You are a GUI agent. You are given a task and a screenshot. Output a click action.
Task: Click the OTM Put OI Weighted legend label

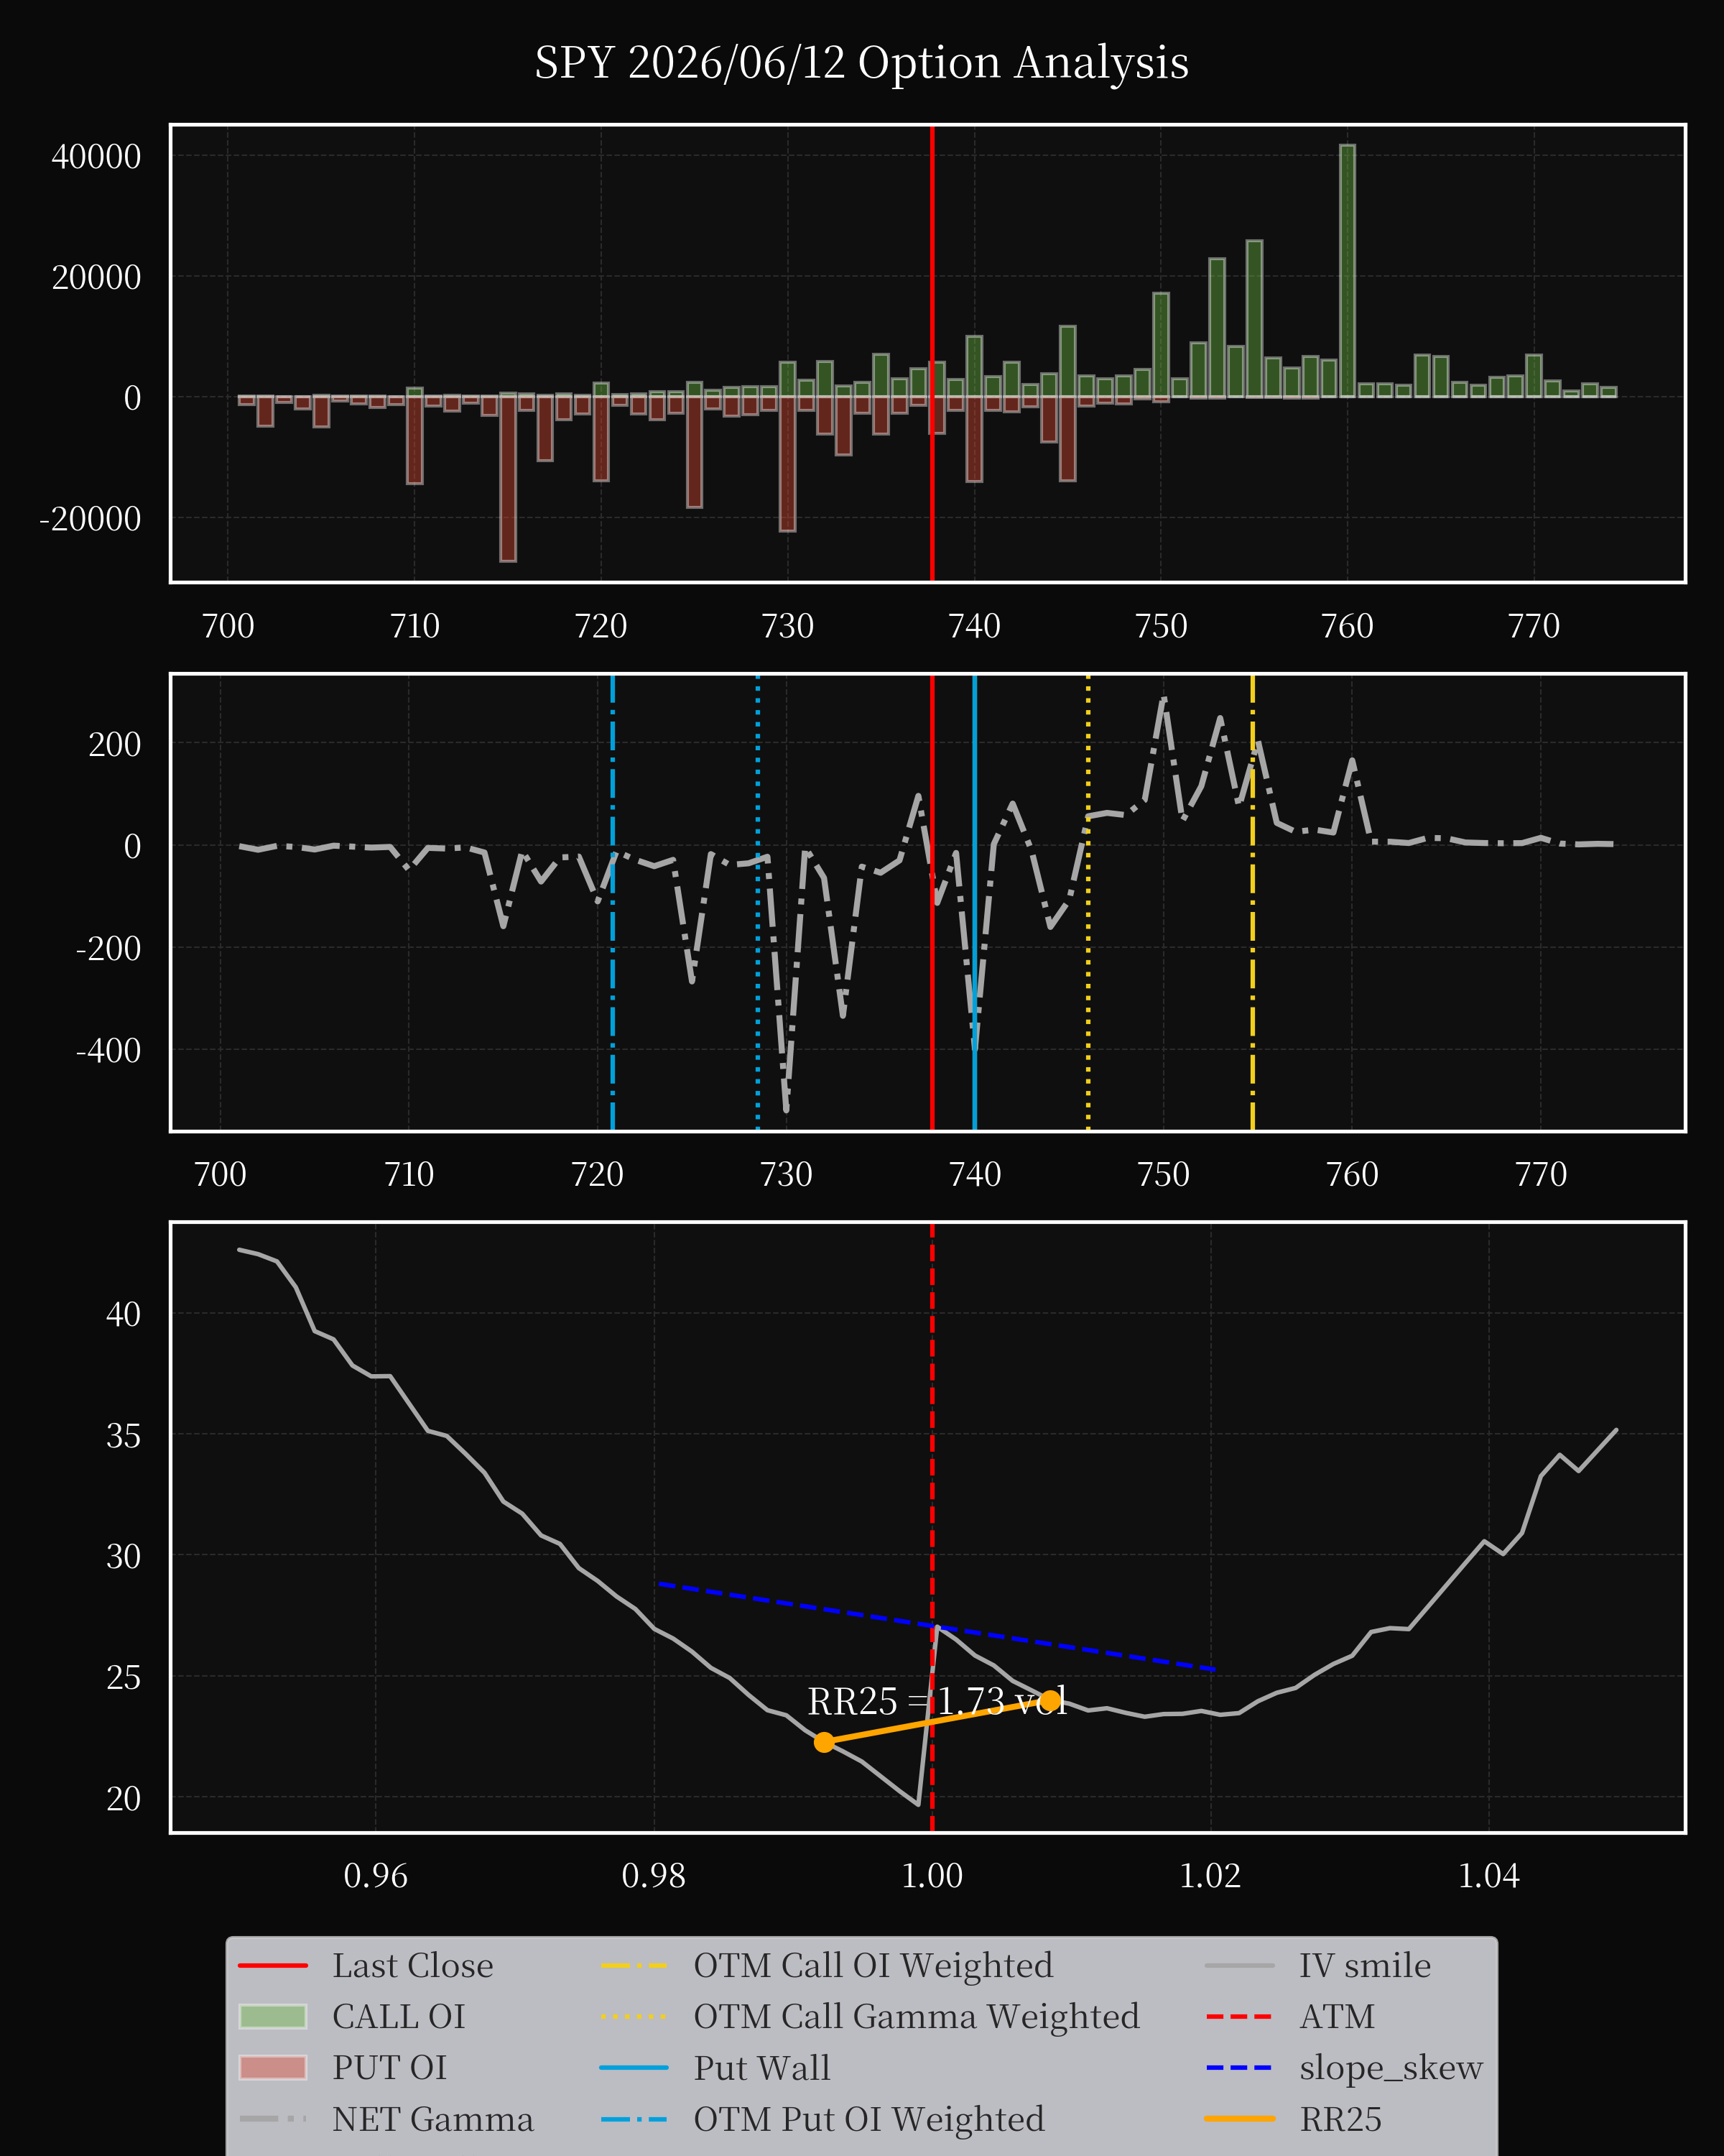pos(869,2119)
